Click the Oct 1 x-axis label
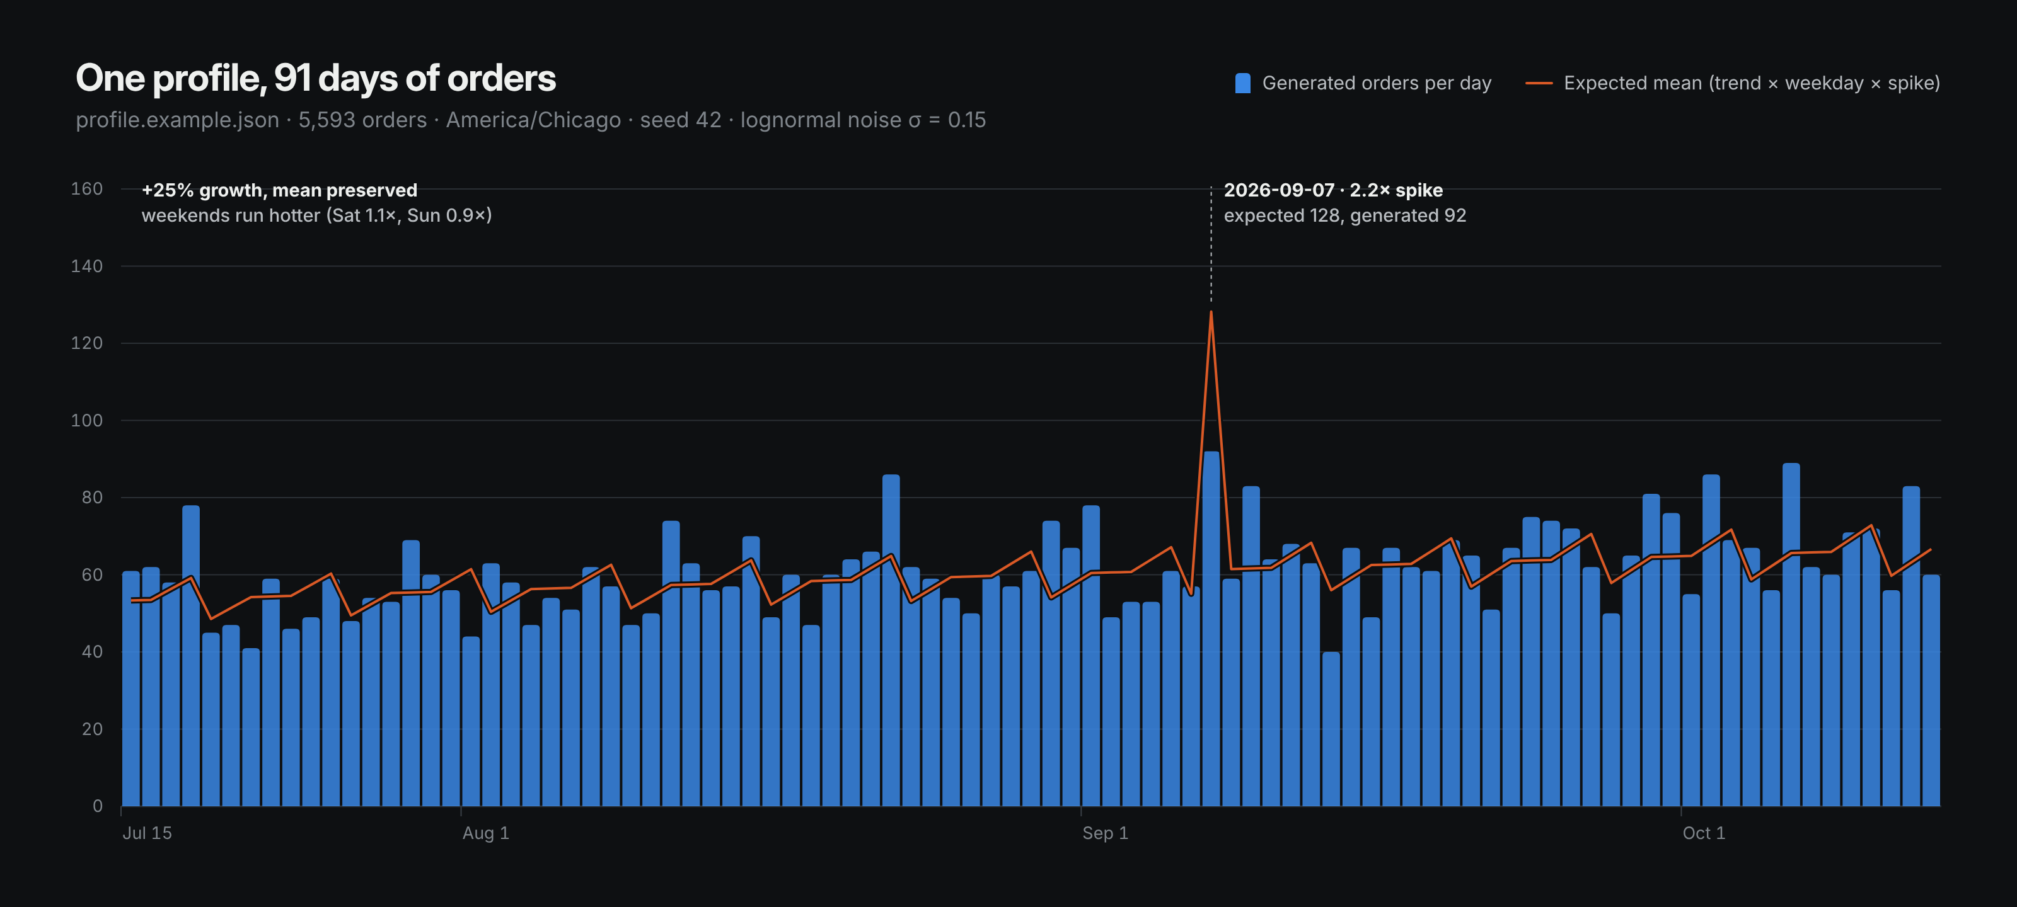The image size is (2017, 907). (x=1703, y=833)
